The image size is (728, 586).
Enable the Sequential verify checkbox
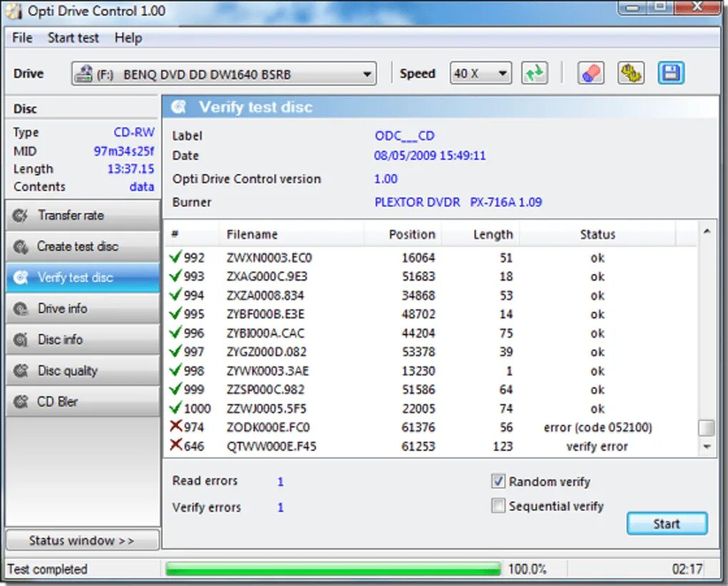pyautogui.click(x=498, y=505)
